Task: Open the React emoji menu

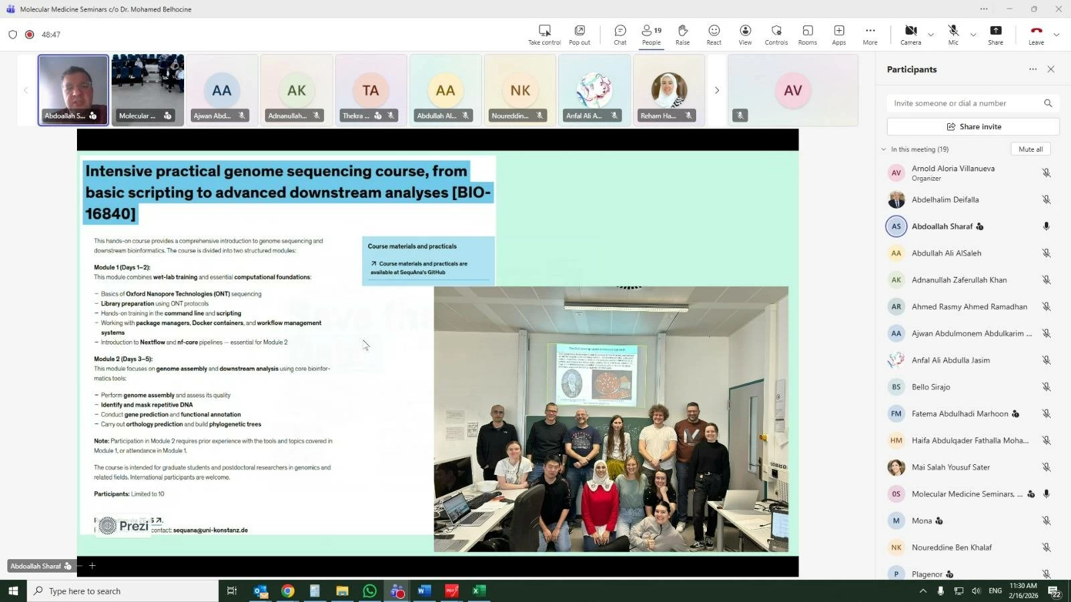Action: tap(714, 35)
